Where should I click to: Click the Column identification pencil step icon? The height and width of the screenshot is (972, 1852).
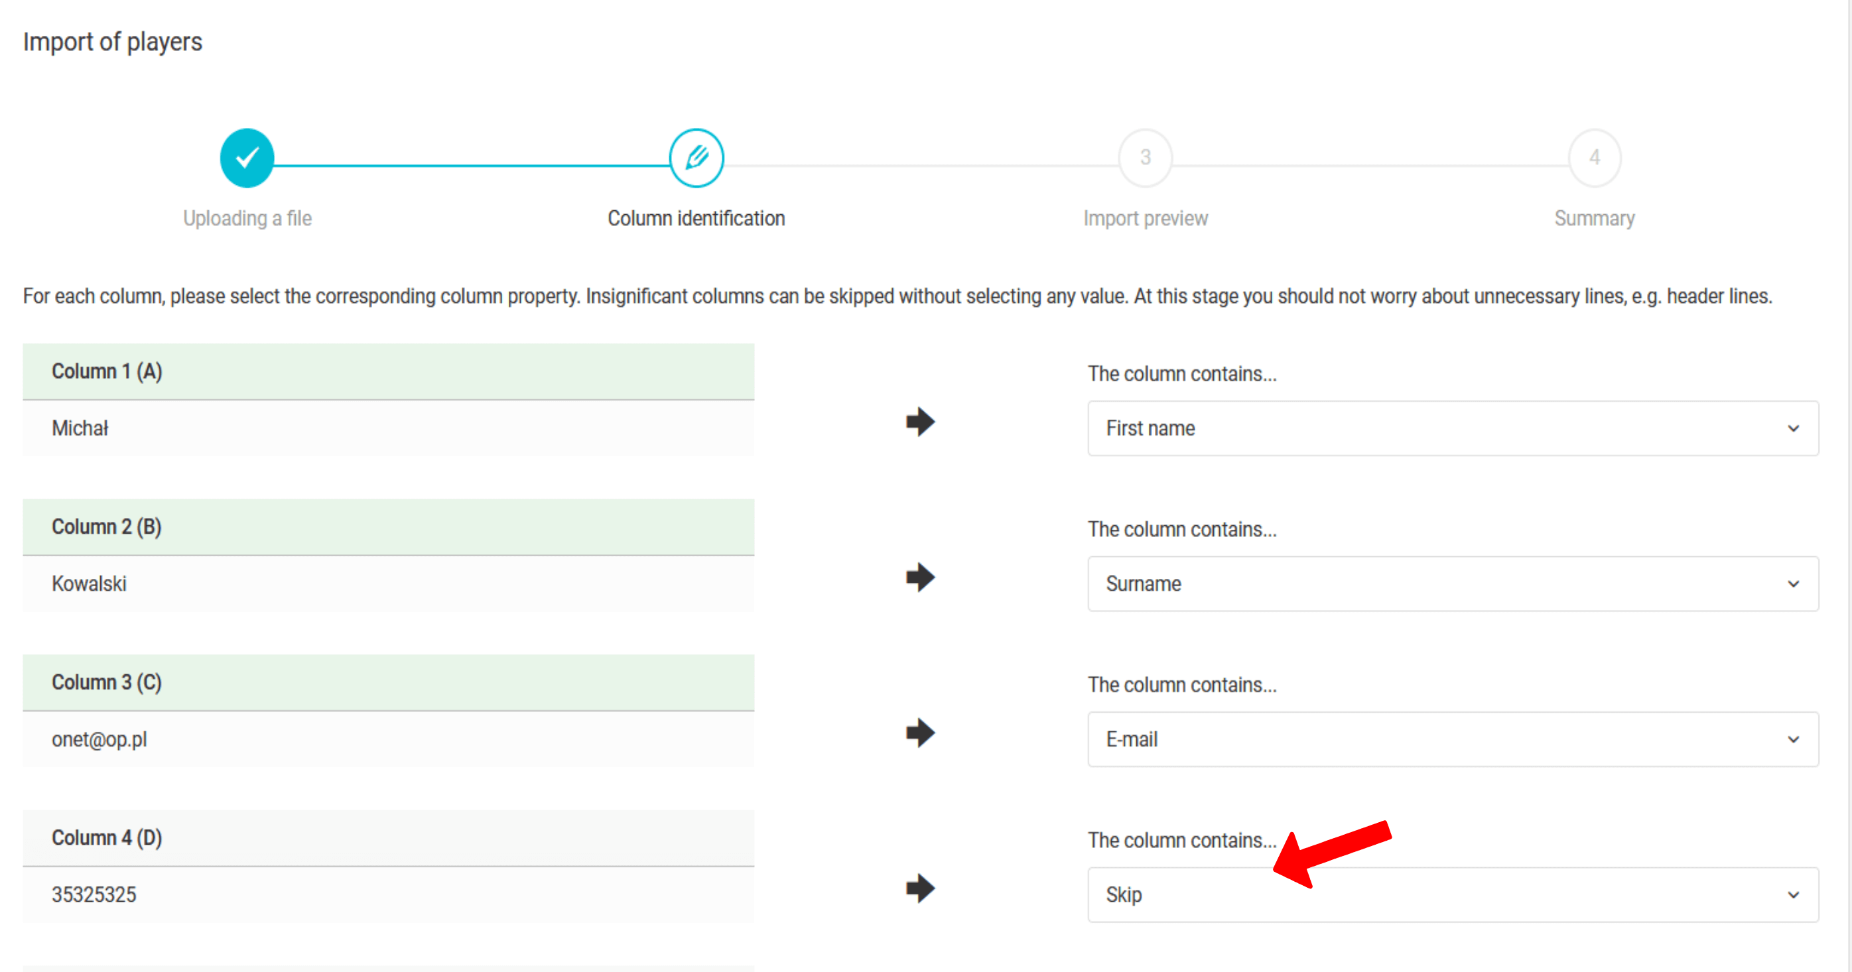(696, 158)
